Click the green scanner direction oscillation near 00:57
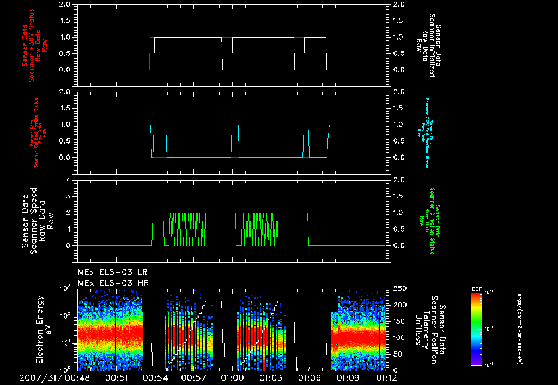The width and height of the screenshot is (558, 385). 187,229
